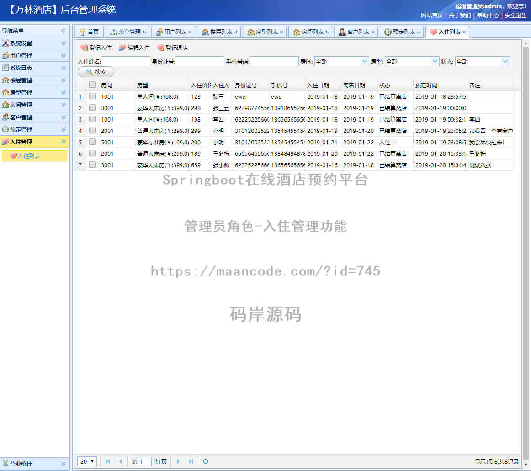Expand the 用户管理 menu chevron

(x=64, y=56)
